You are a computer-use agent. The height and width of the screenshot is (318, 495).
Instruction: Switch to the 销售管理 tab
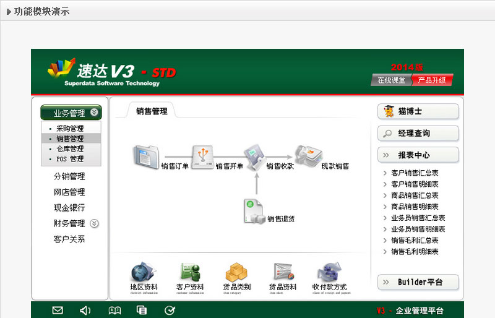[x=152, y=111]
